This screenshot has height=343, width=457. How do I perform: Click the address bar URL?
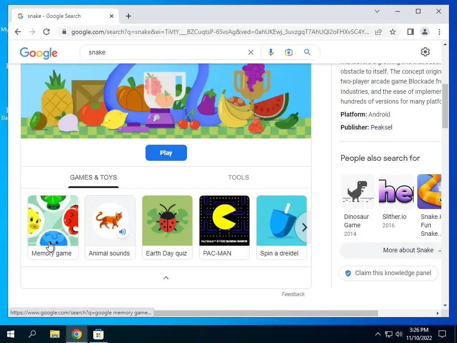[220, 32]
